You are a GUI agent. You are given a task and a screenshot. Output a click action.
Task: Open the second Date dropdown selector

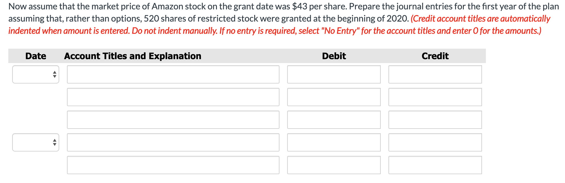(x=35, y=142)
